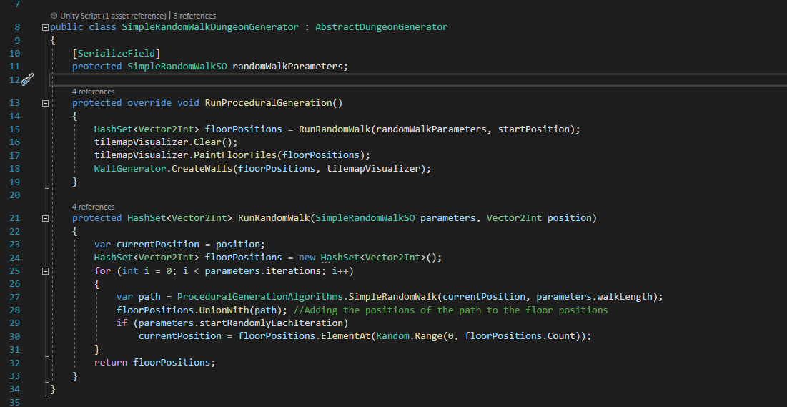Open 4 references above RunProceduralGeneration
The width and height of the screenshot is (787, 407).
click(x=94, y=92)
